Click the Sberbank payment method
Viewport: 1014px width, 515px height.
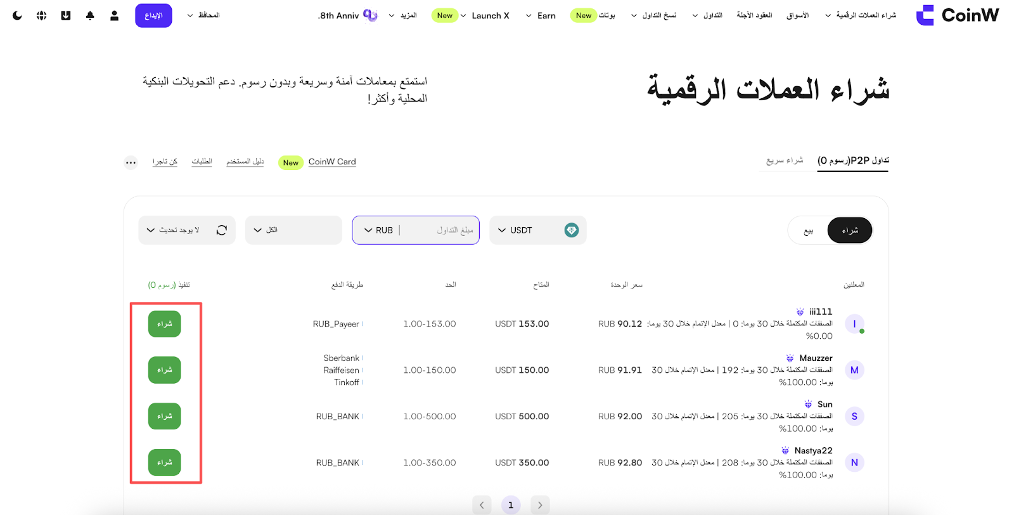(341, 358)
